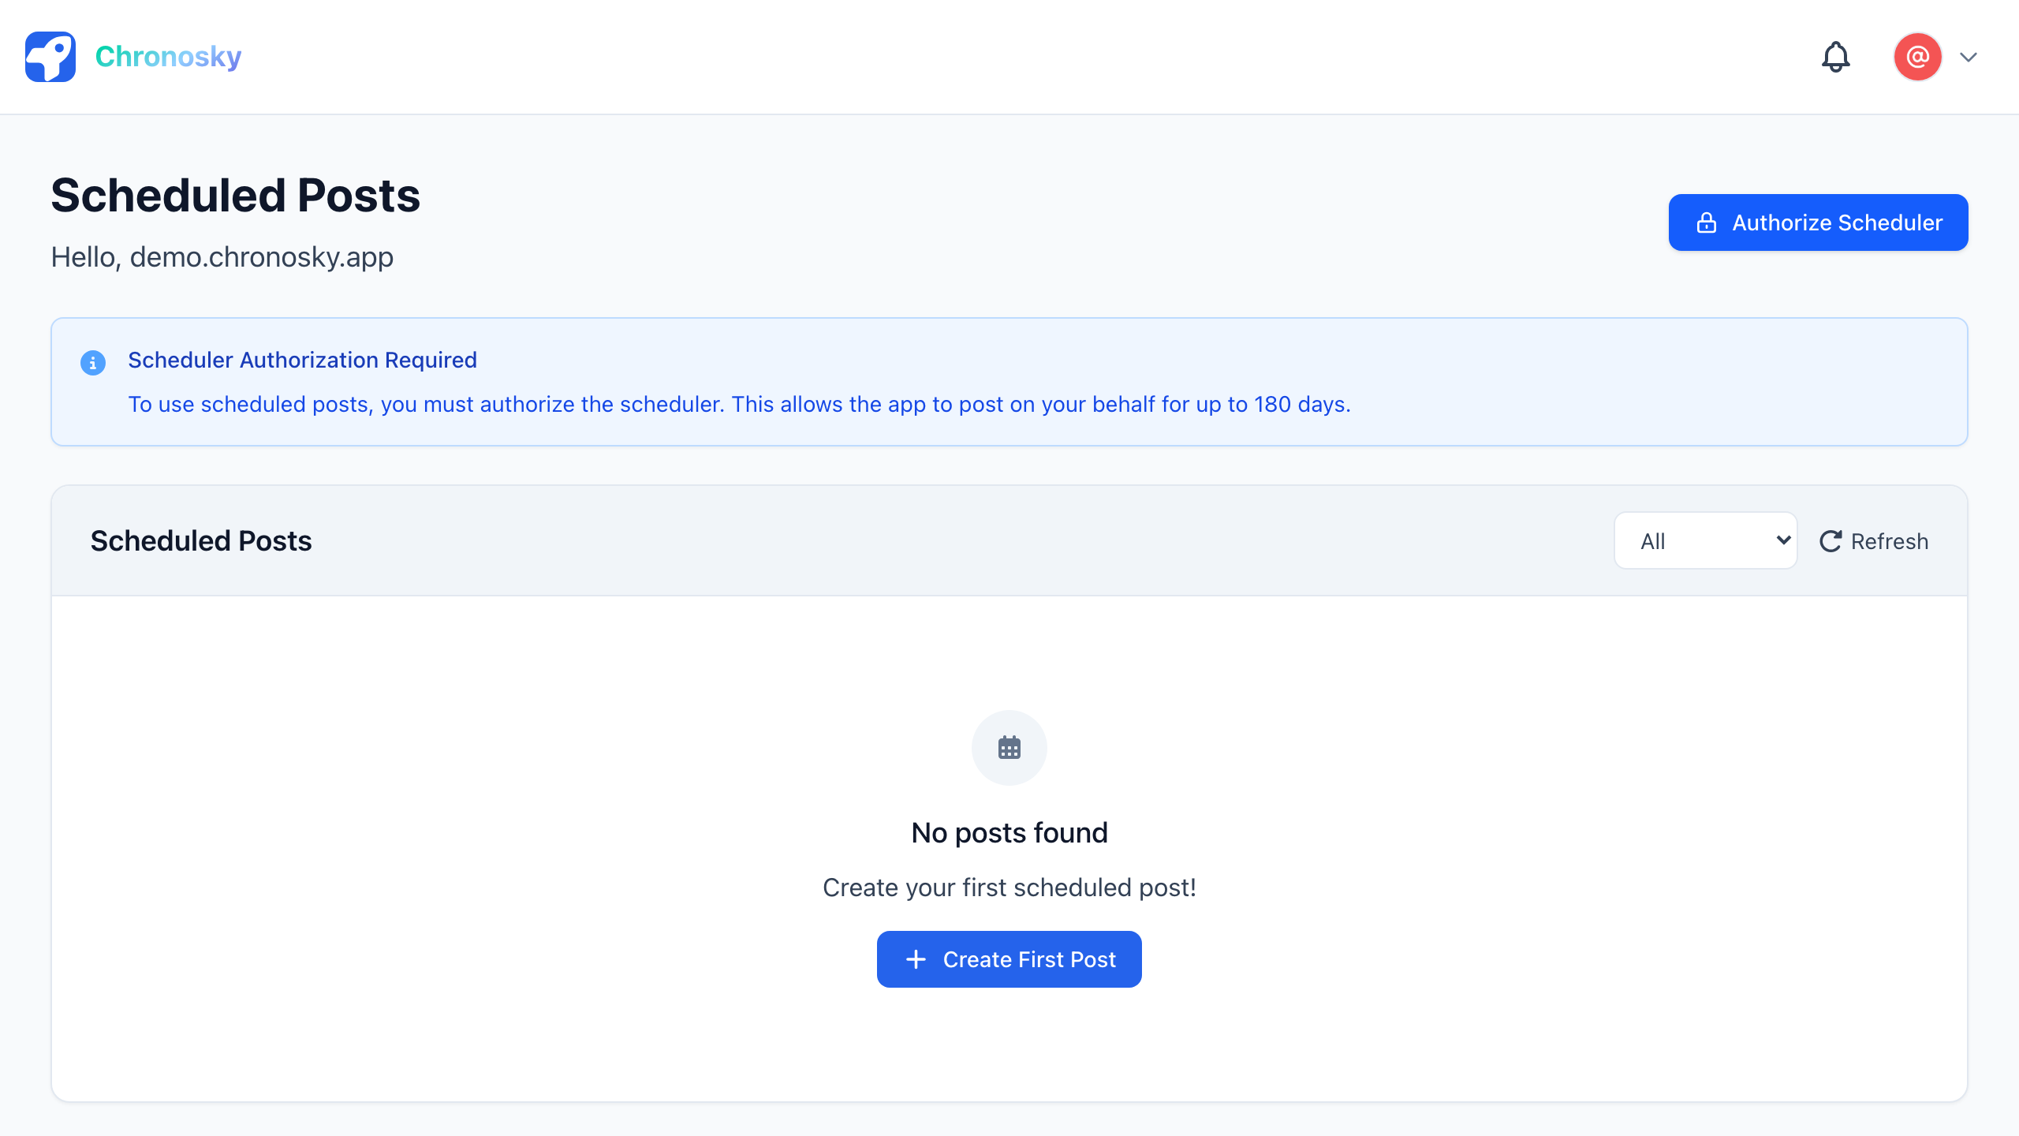Click the Refresh text label
Image resolution: width=2019 pixels, height=1136 pixels.
(1889, 541)
